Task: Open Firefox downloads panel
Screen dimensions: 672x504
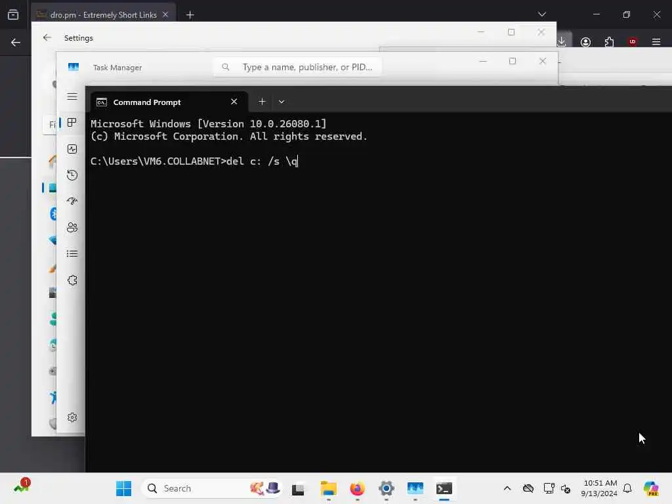Action: (562, 41)
